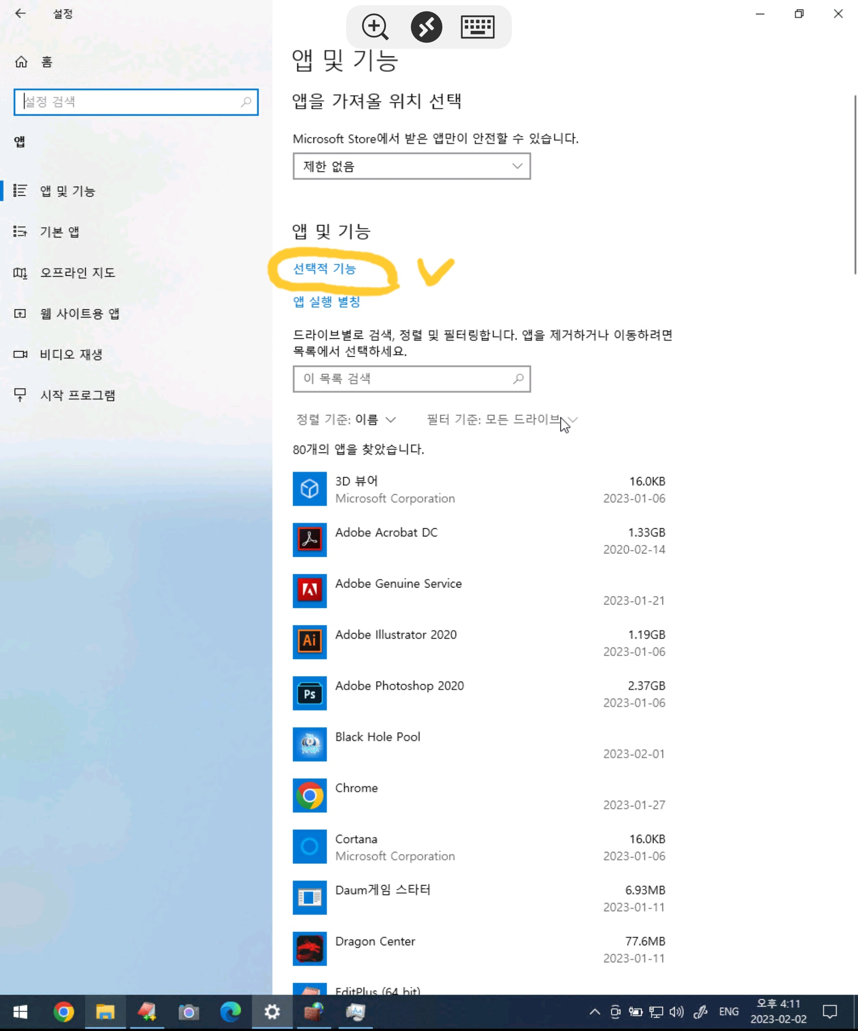The height and width of the screenshot is (1031, 858).
Task: Select 시작 프로그램 in the sidebar
Action: [78, 395]
